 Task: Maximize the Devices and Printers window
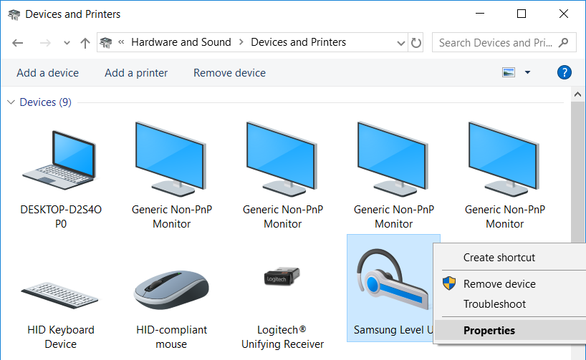tap(522, 14)
